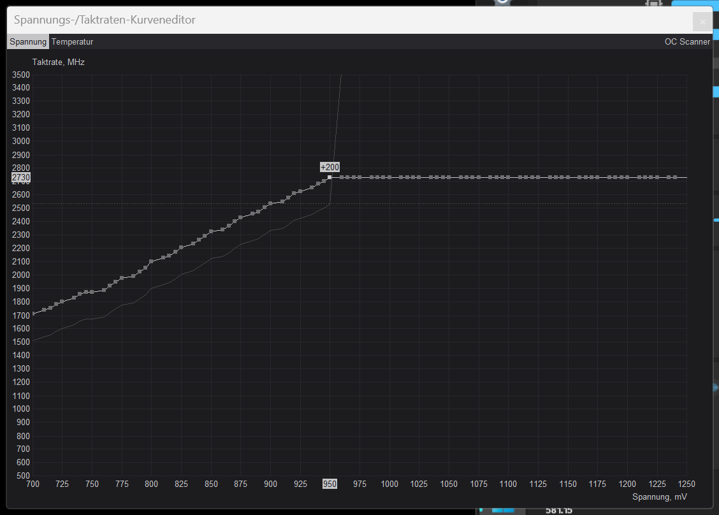Click the Taktrate, MHz axis title
Viewport: 719px width, 515px height.
(58, 62)
